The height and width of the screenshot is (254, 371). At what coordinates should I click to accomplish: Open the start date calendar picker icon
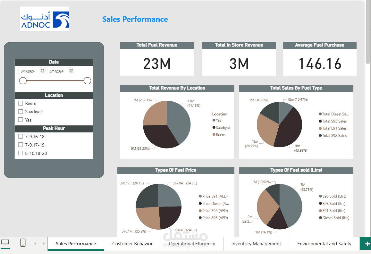[43, 71]
